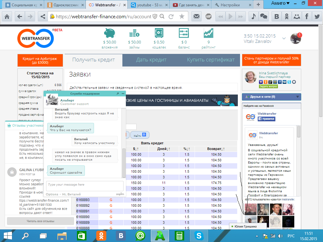
Task: Open Skype from the Windows taskbar
Action: [199, 236]
